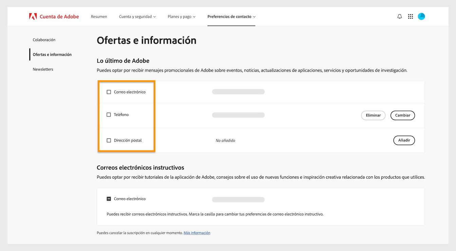Open the Más información link
Screen dimensions: 456x251
pos(197,233)
